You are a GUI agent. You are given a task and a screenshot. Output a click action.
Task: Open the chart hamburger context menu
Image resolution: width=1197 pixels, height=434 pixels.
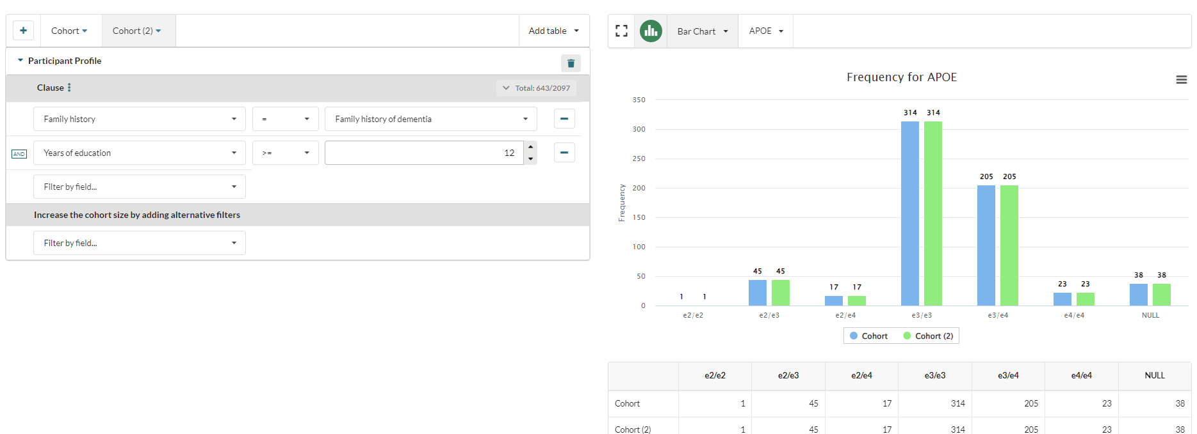click(x=1181, y=80)
